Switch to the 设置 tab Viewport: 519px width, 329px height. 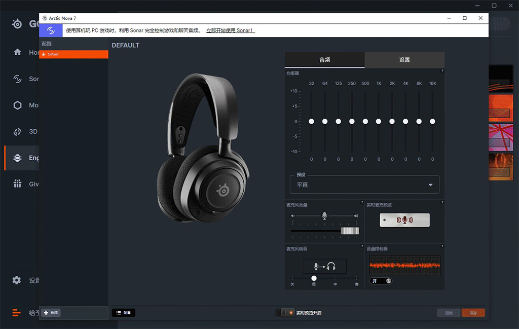(404, 60)
